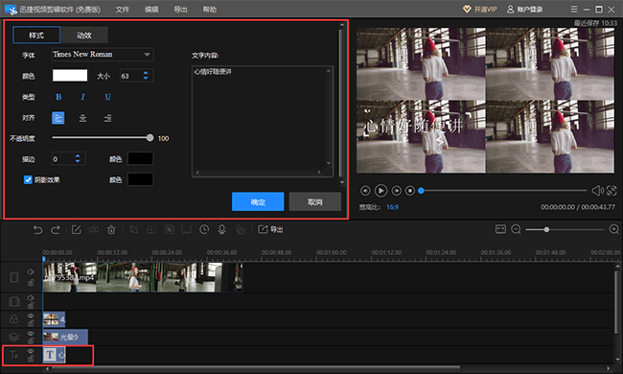623x374 pixels.
Task: Open the 帮助 menu
Action: pyautogui.click(x=210, y=10)
